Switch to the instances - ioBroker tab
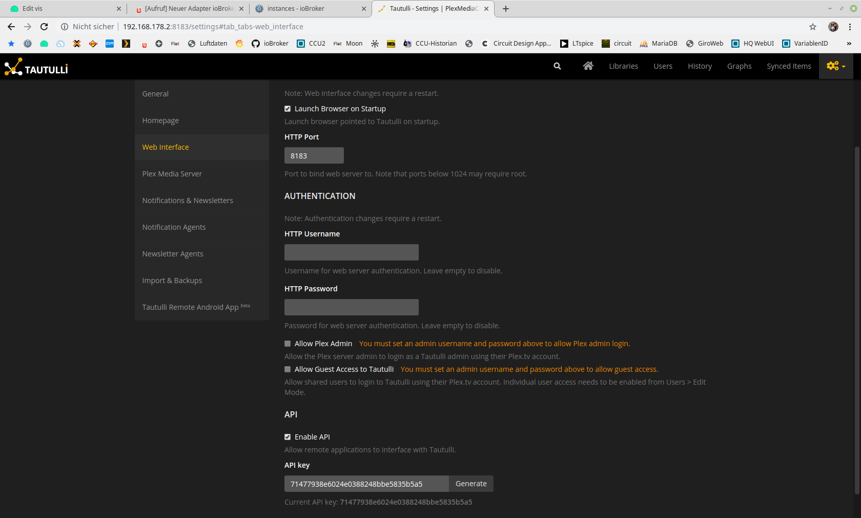This screenshot has height=518, width=861. coord(311,9)
